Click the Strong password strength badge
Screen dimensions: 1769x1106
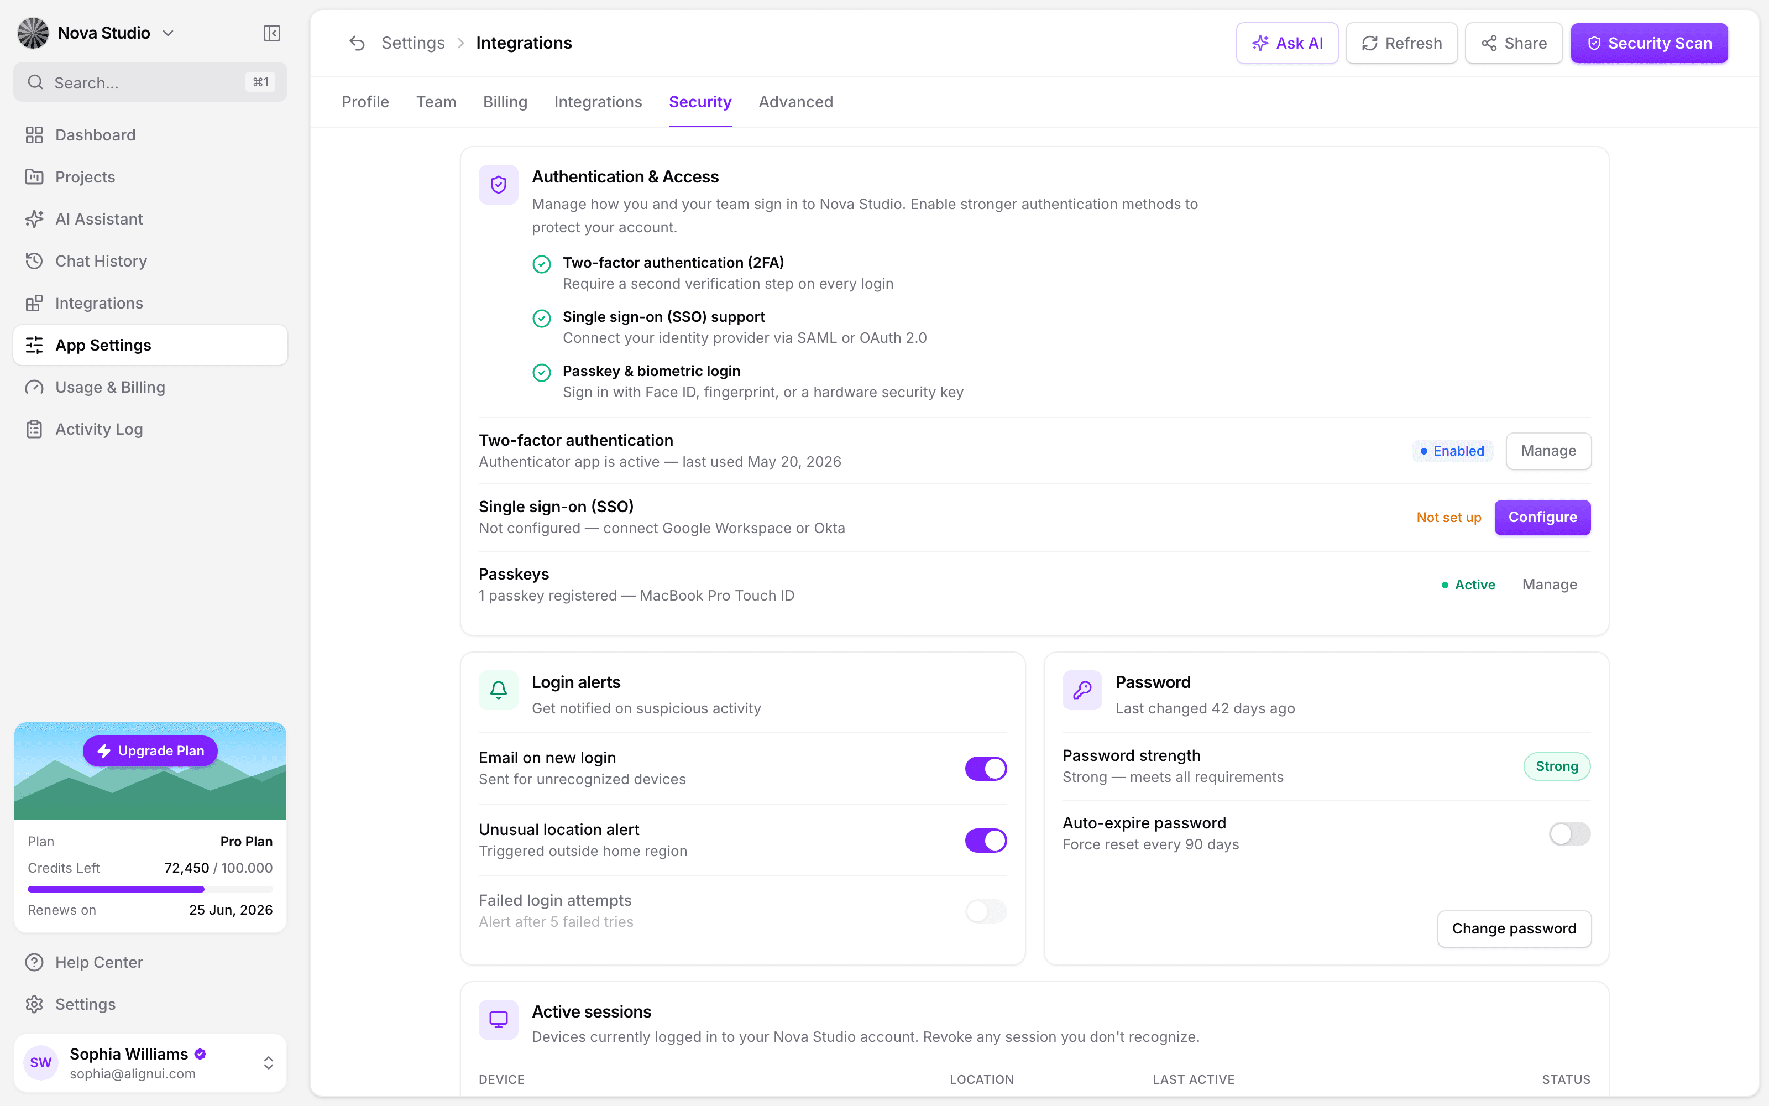[x=1556, y=766]
